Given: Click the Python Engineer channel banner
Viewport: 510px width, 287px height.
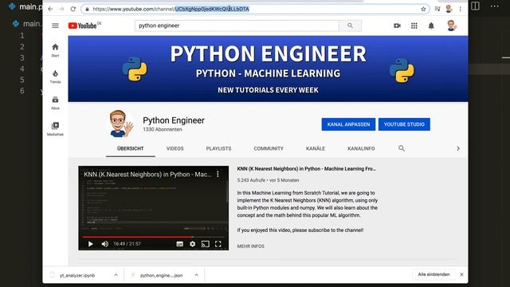Looking at the screenshot, I should [268, 69].
